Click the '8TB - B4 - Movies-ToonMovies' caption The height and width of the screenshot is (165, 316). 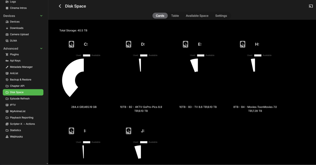[x=255, y=109]
